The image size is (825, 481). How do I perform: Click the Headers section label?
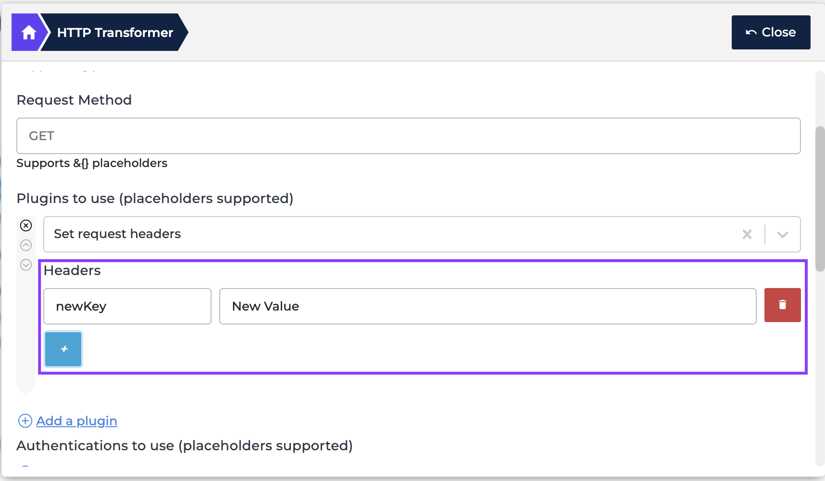click(x=72, y=271)
